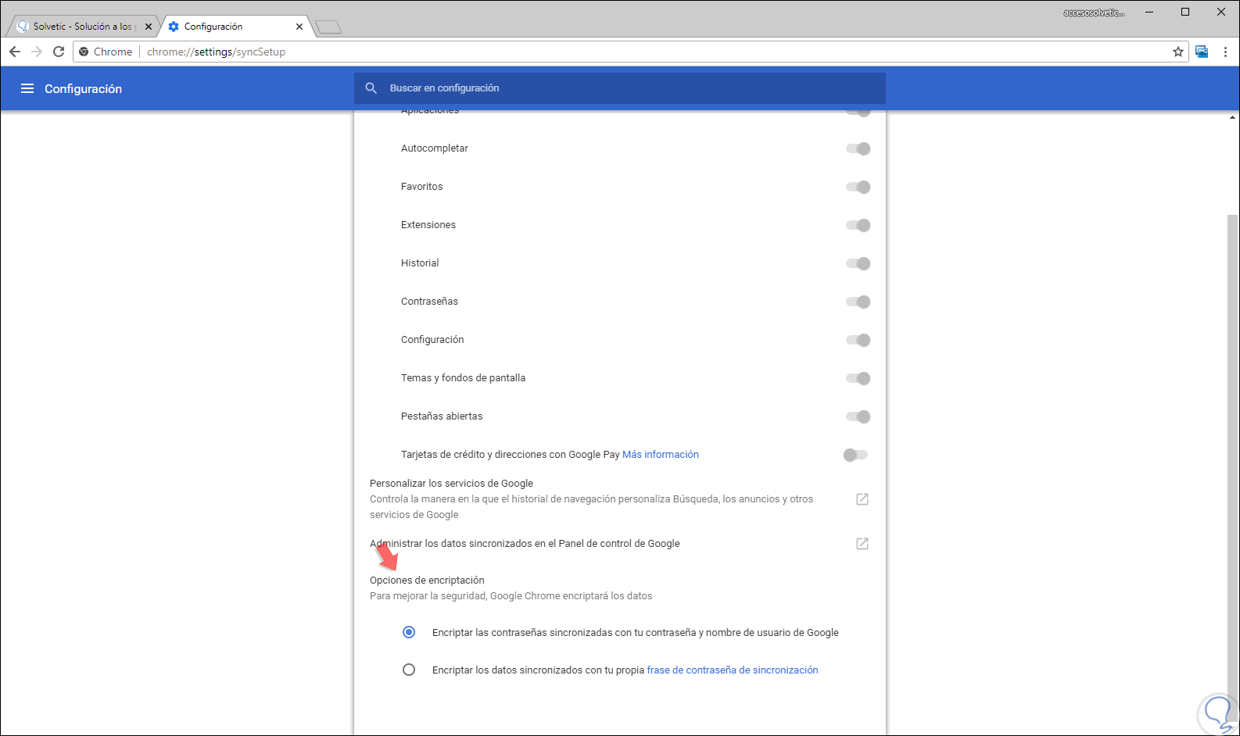This screenshot has height=736, width=1240.
Task: Toggle Extensiones sync switch
Action: pyautogui.click(x=858, y=225)
